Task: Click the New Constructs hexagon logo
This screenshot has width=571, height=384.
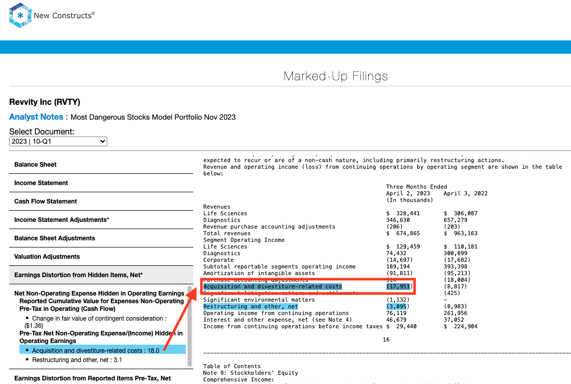Action: (x=20, y=15)
